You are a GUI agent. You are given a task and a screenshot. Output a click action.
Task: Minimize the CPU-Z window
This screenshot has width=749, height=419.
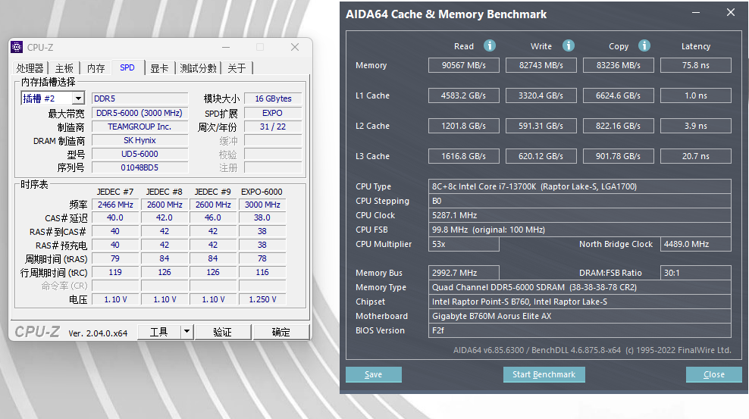click(225, 47)
